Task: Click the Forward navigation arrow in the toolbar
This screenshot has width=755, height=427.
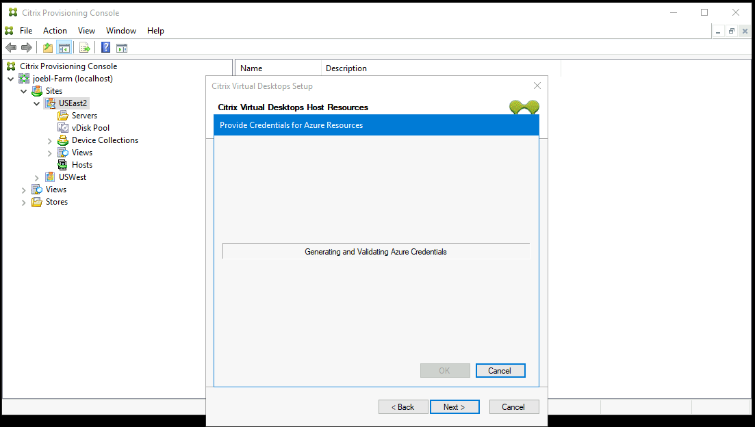Action: pos(26,47)
